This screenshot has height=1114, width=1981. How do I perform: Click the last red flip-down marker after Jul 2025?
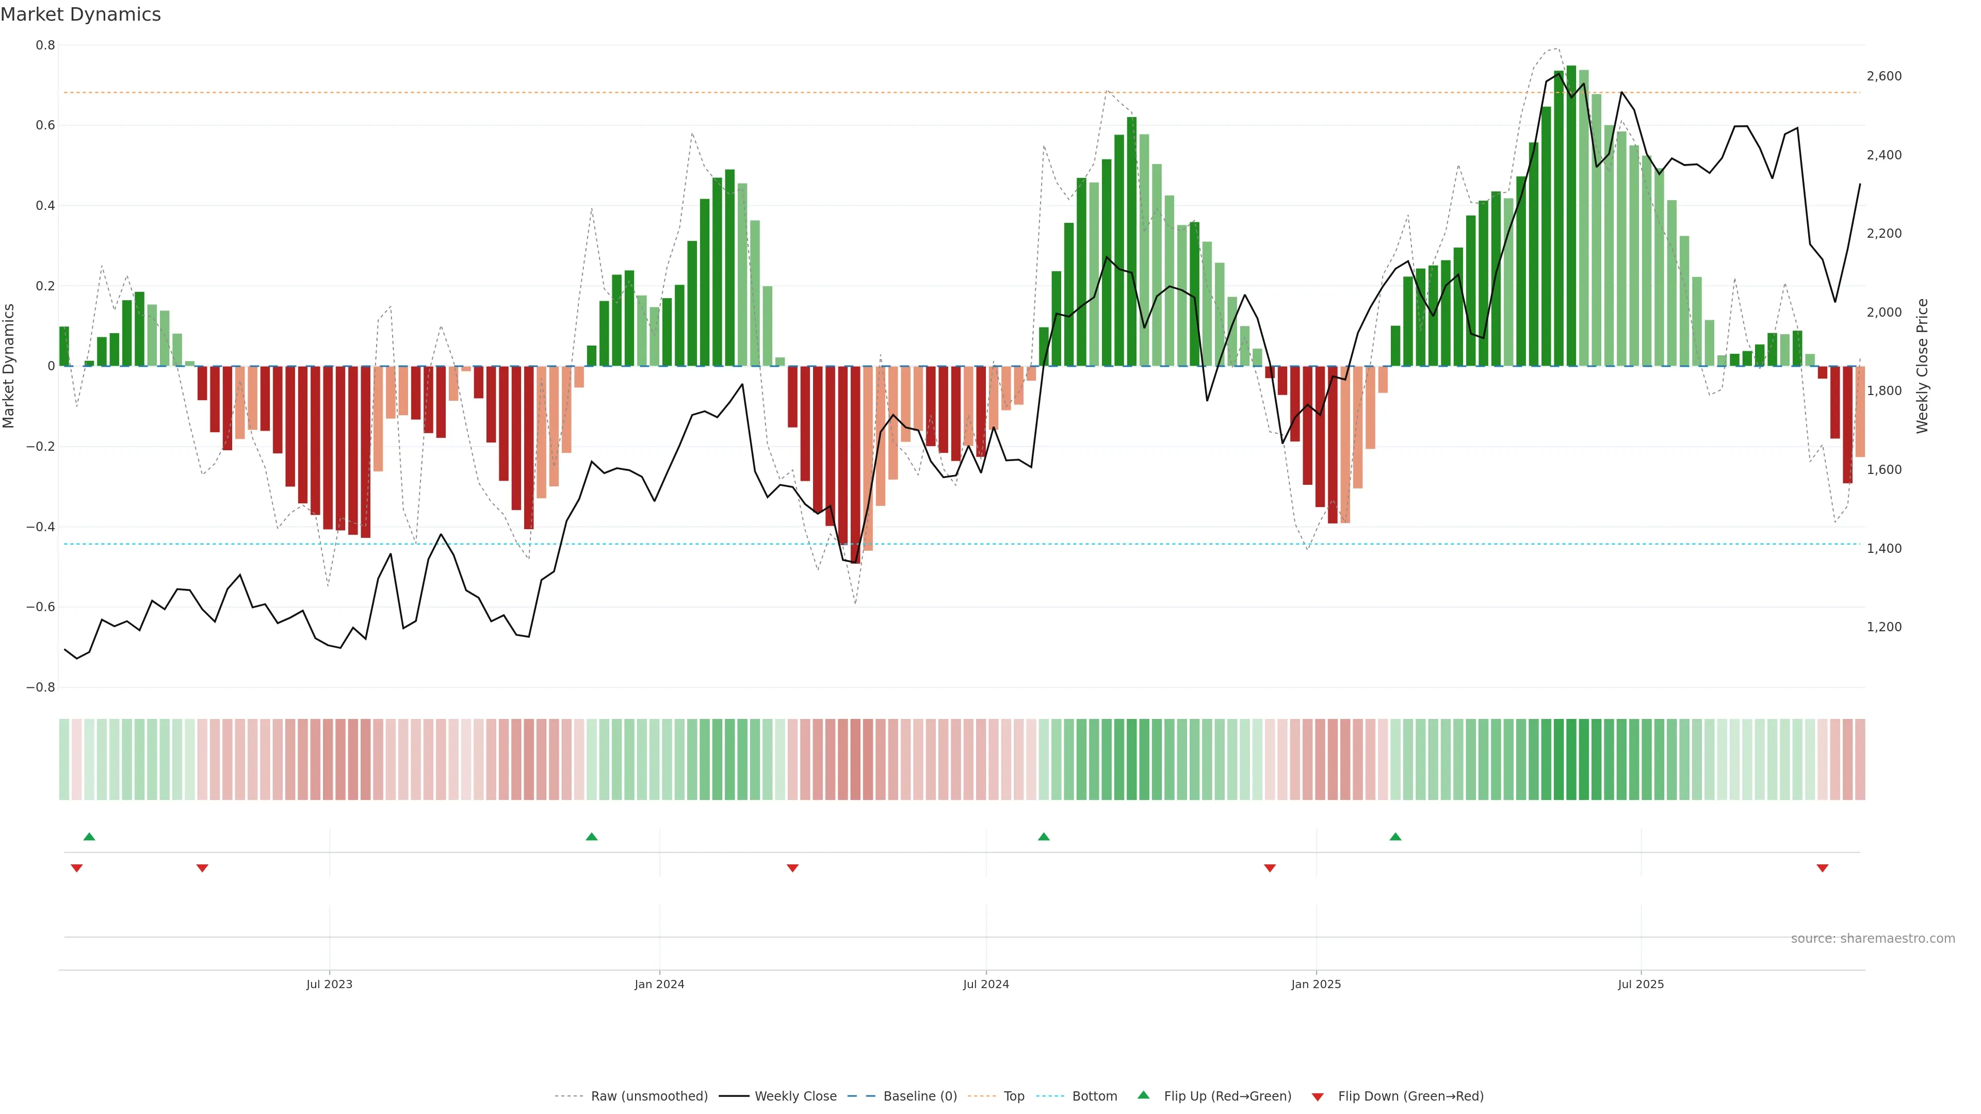pos(1822,868)
